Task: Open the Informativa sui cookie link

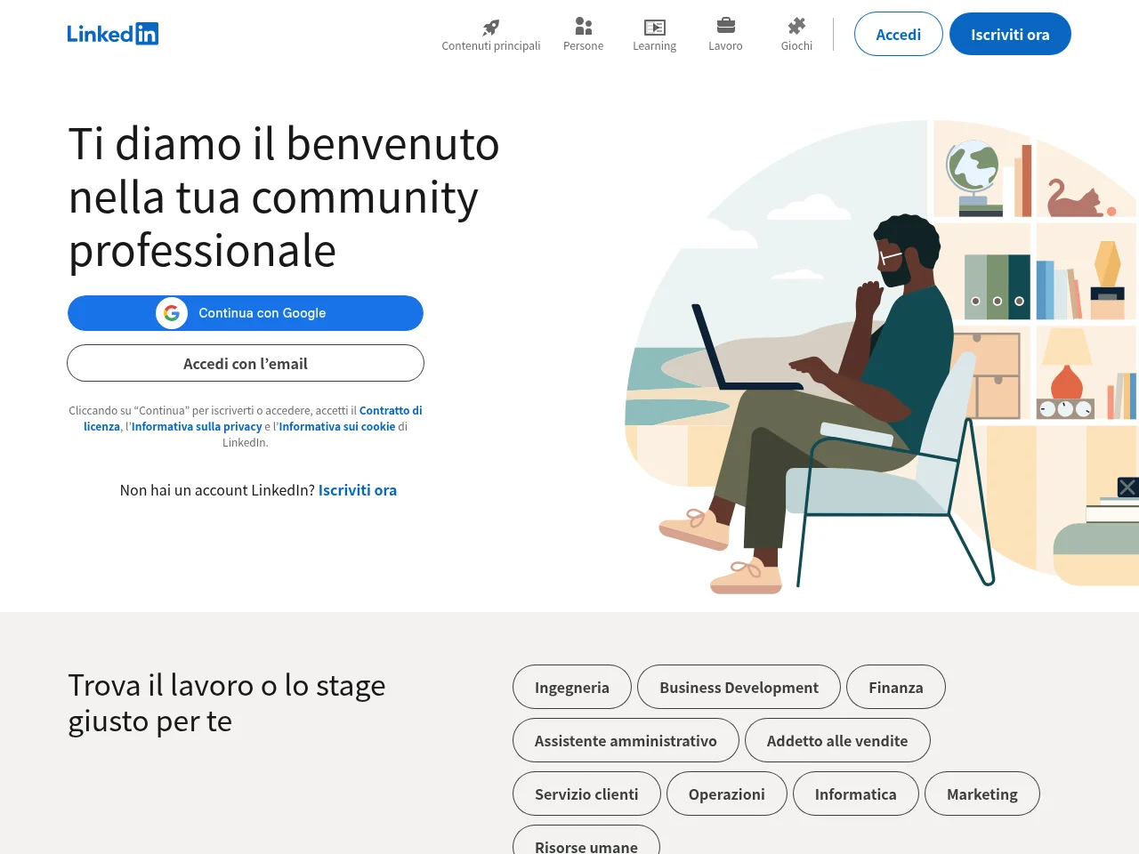Action: 337,427
